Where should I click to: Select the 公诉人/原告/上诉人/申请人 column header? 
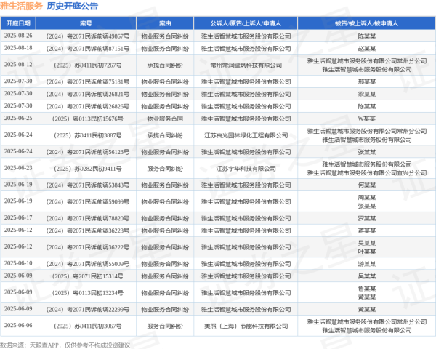(x=246, y=23)
